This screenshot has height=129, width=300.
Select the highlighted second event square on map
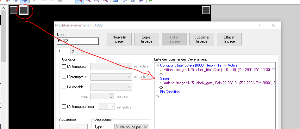(x=24, y=10)
